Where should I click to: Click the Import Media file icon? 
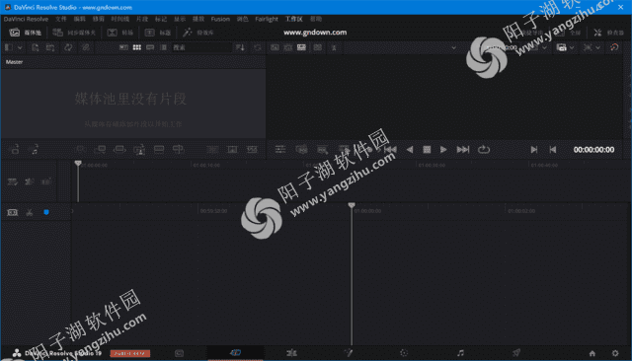point(36,47)
